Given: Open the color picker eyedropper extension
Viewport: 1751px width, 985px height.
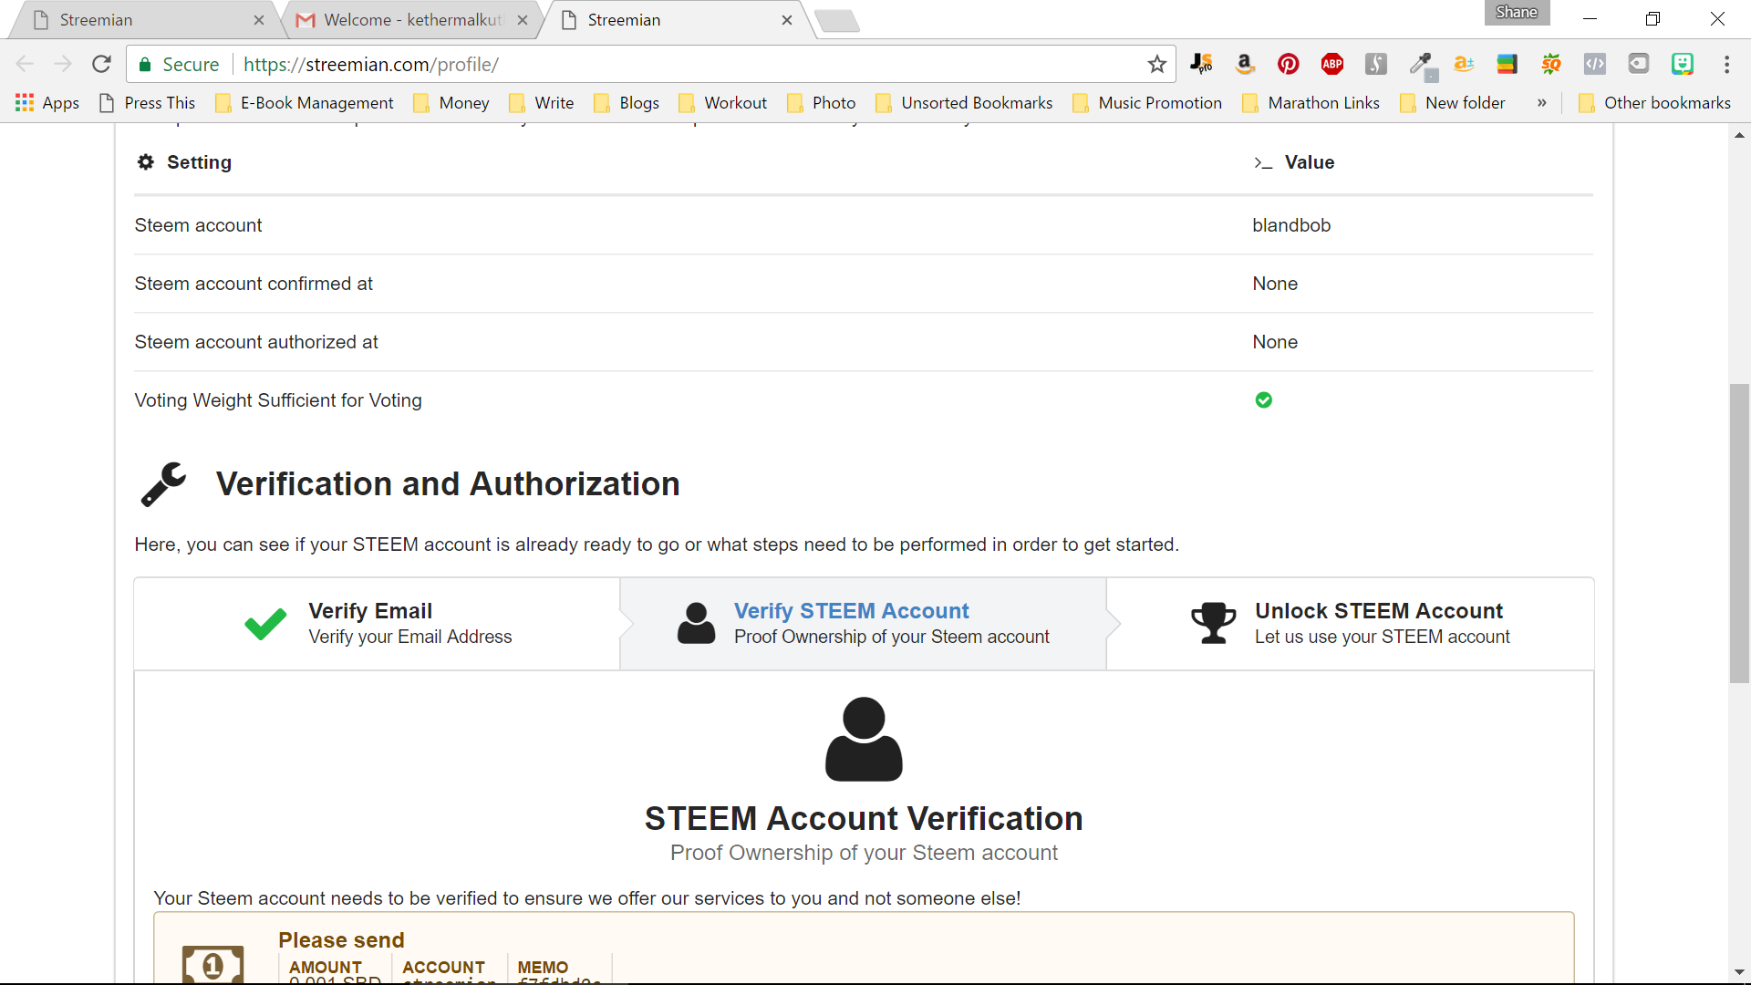Looking at the screenshot, I should pos(1421,64).
